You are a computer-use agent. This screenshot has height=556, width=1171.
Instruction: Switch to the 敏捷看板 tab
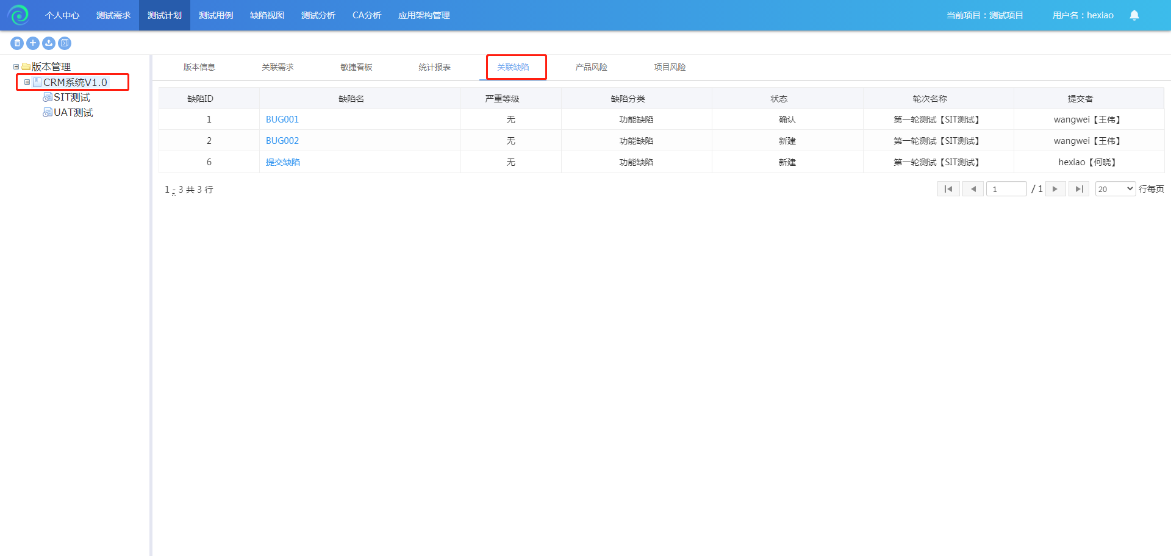click(x=356, y=67)
